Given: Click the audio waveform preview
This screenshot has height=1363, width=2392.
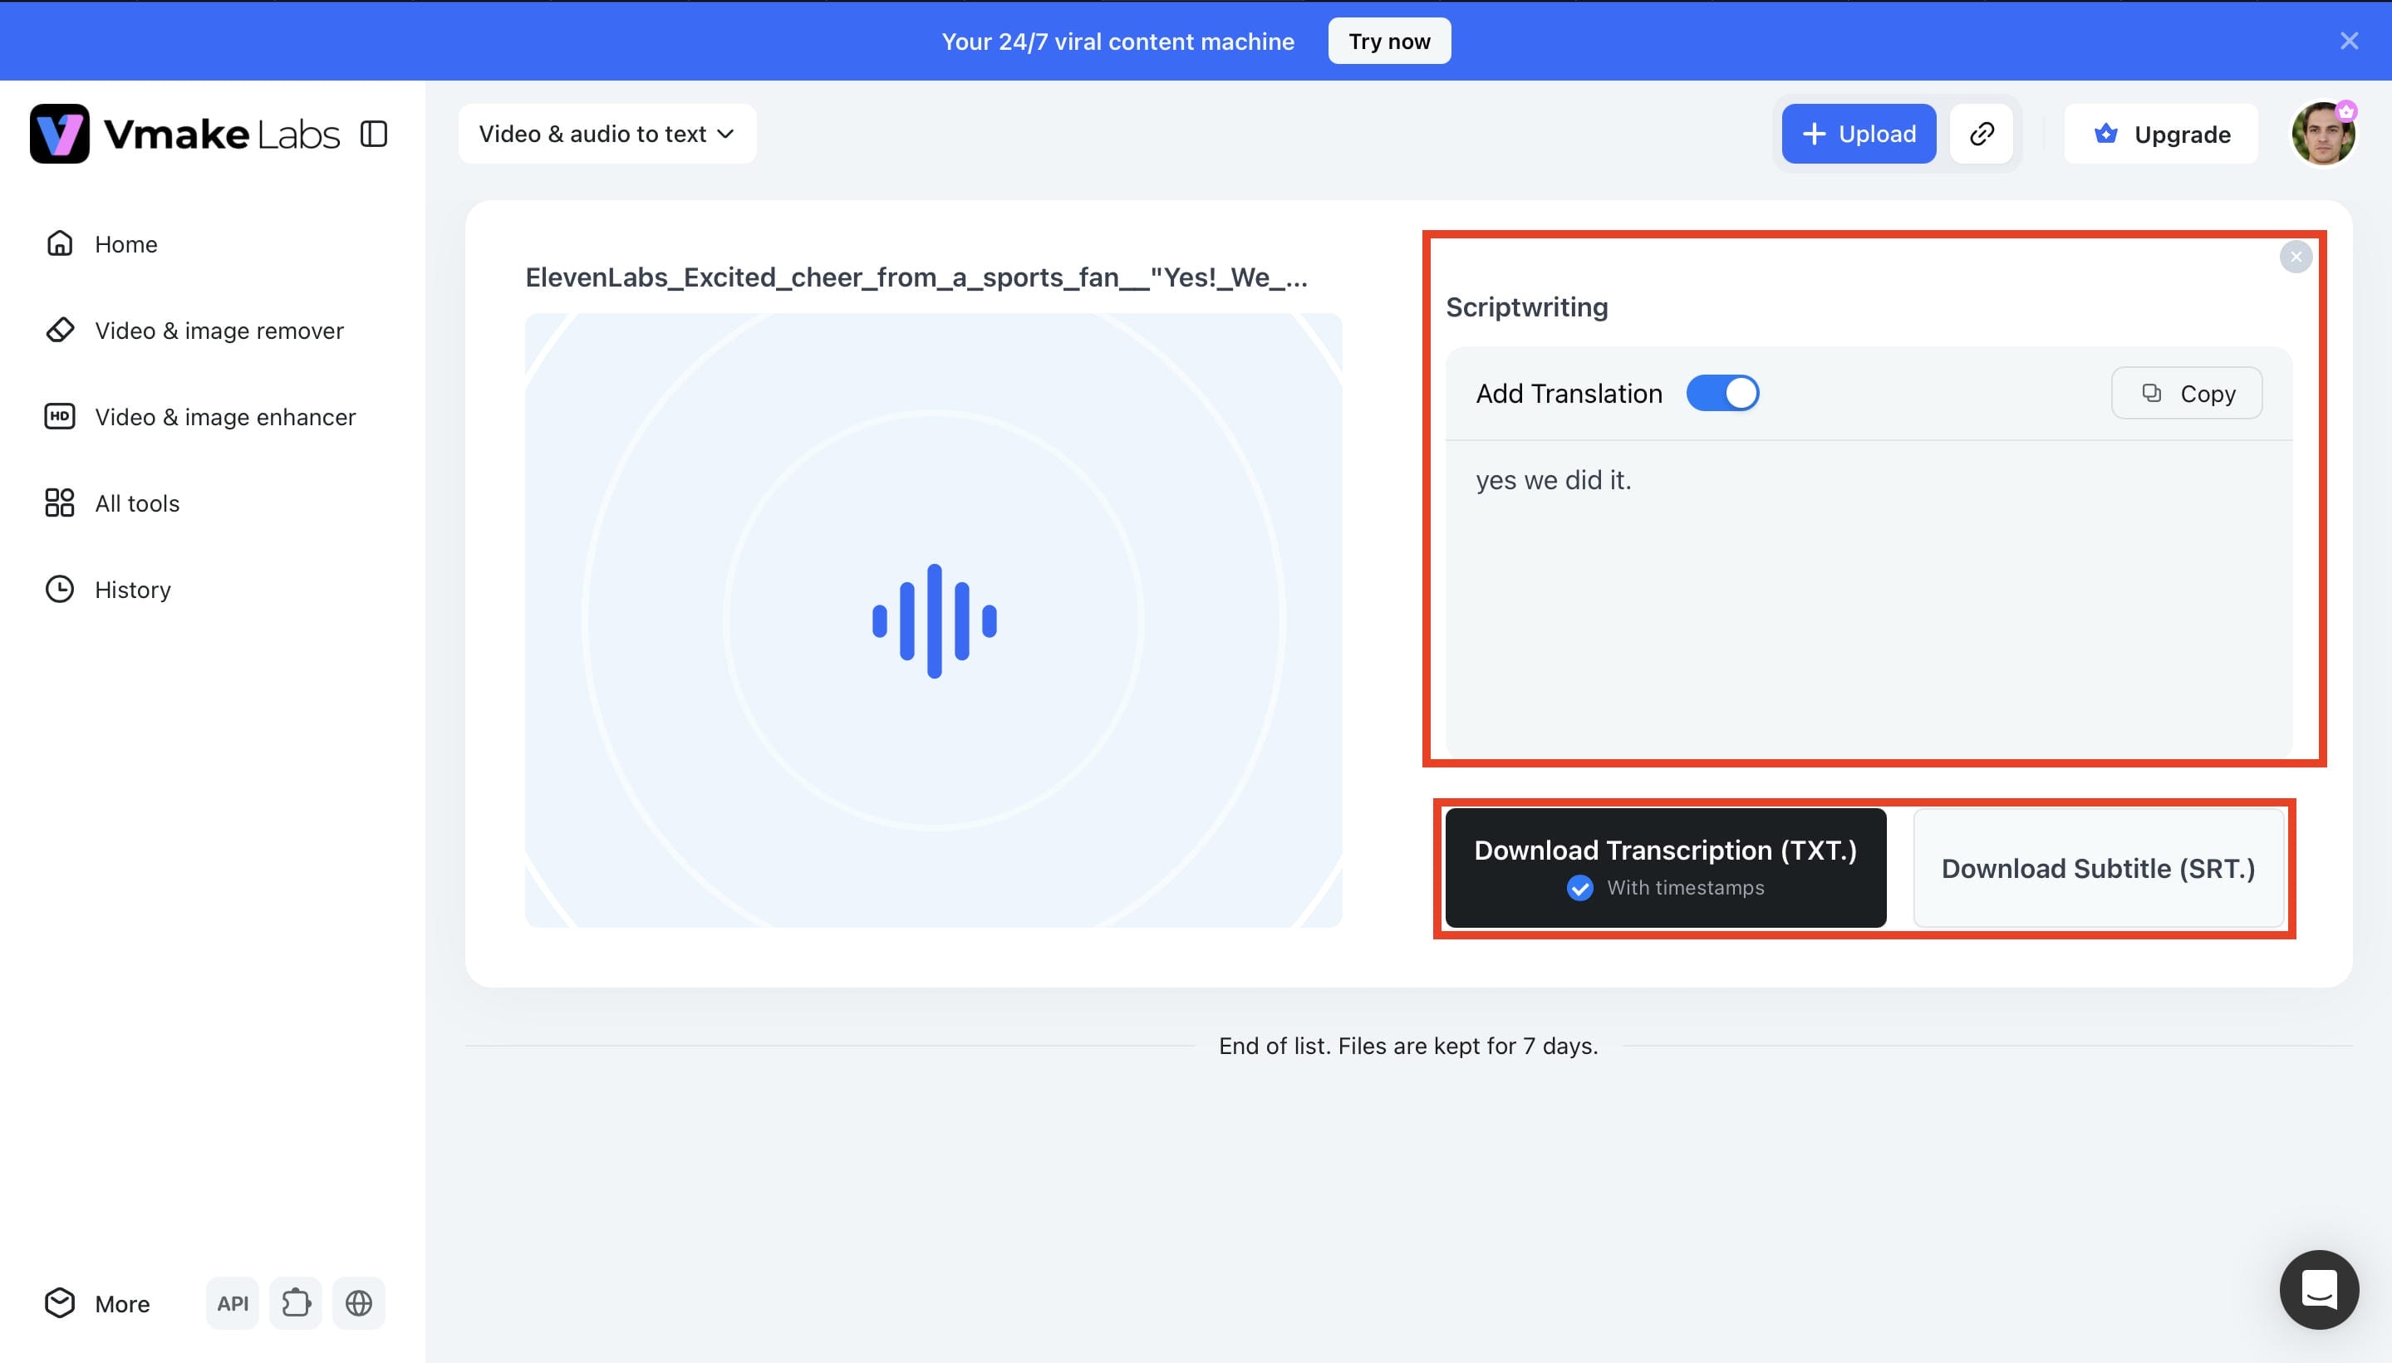Looking at the screenshot, I should click(x=933, y=620).
